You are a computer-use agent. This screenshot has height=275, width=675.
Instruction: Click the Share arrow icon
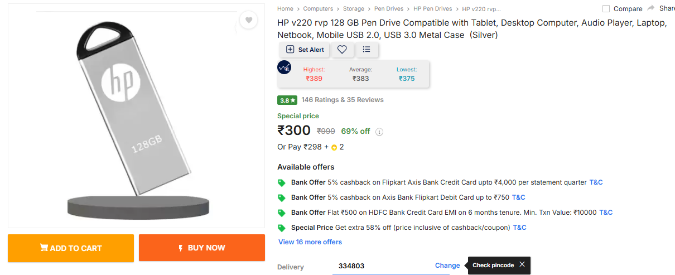pos(652,8)
